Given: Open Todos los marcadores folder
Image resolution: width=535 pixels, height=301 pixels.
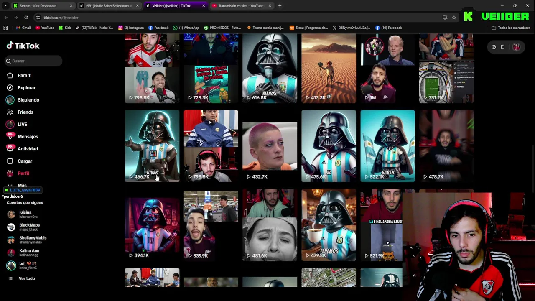Looking at the screenshot, I should tap(511, 28).
